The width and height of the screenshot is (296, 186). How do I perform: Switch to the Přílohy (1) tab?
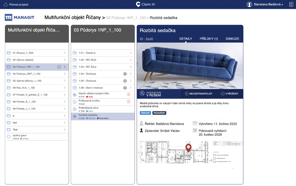click(208, 39)
